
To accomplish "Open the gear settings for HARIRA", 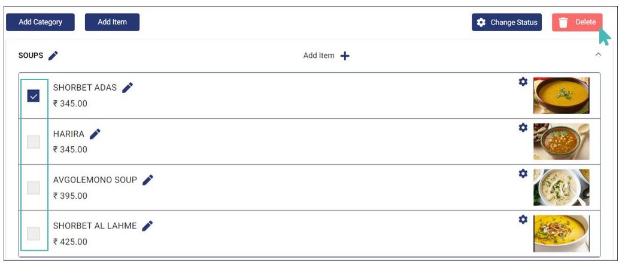I will [x=523, y=128].
